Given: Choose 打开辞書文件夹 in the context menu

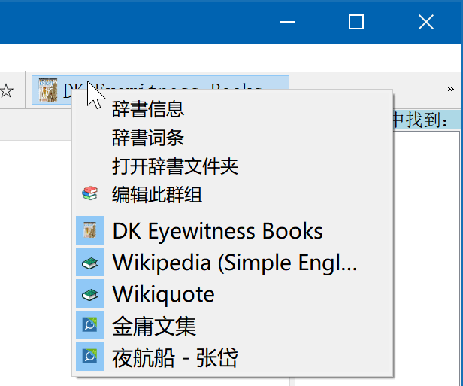Looking at the screenshot, I should click(x=174, y=166).
